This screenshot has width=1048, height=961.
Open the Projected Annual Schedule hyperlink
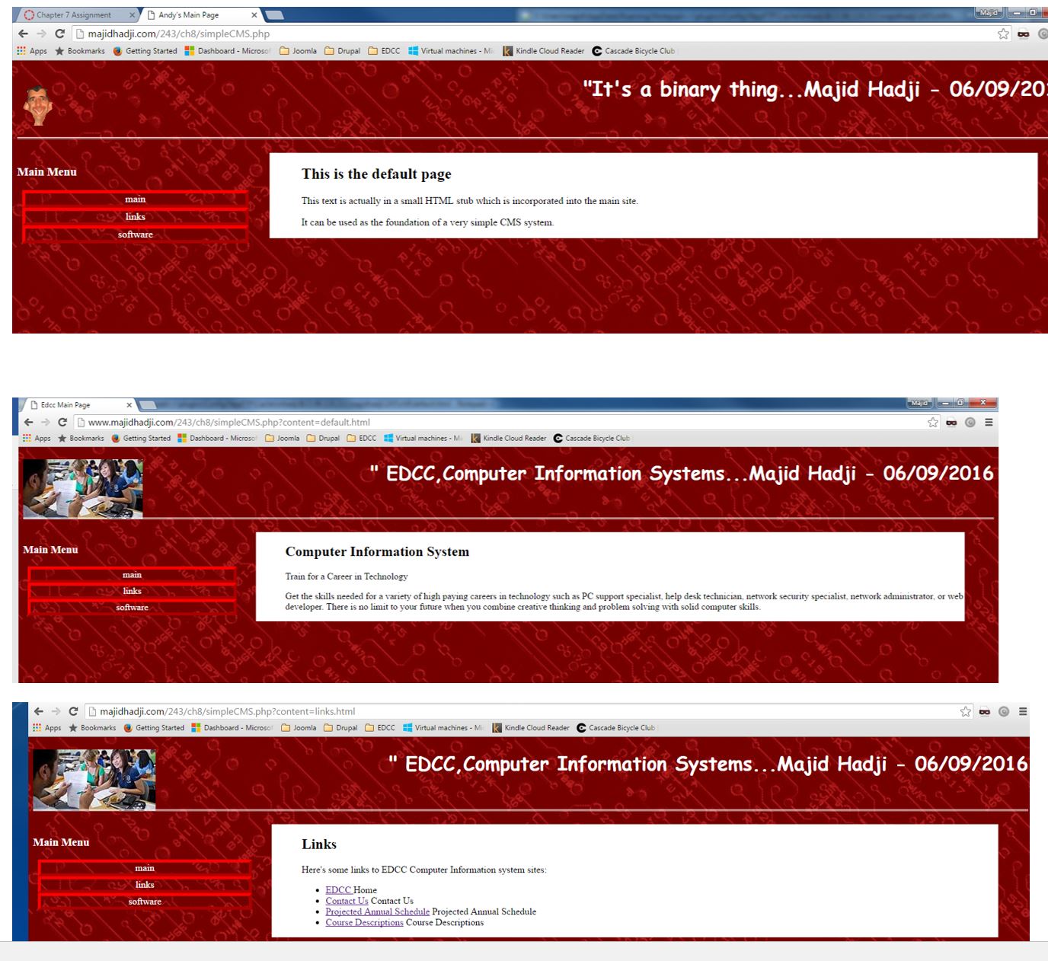377,912
